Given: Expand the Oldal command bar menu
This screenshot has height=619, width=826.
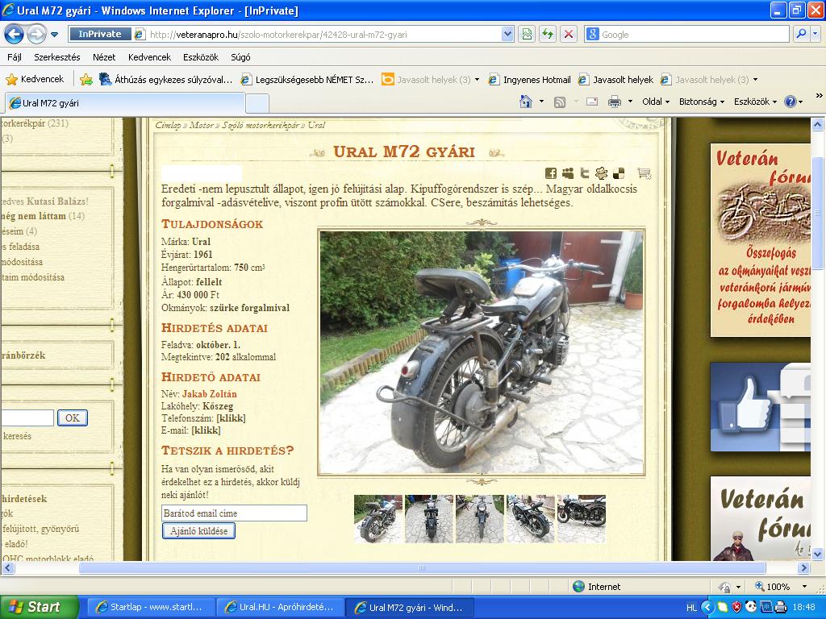Looking at the screenshot, I should point(656,102).
